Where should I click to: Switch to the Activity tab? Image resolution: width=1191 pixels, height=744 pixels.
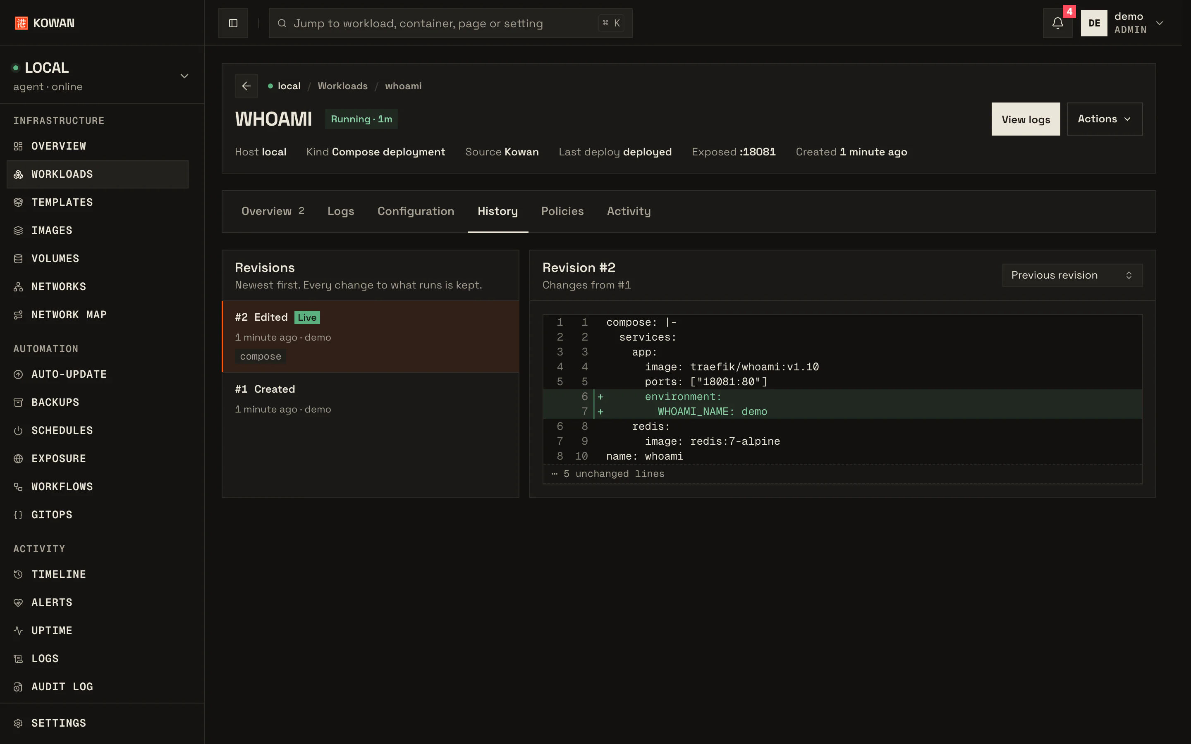(629, 211)
